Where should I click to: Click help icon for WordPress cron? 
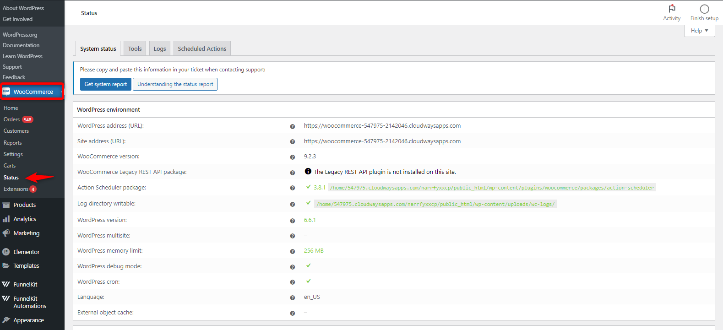click(x=293, y=282)
